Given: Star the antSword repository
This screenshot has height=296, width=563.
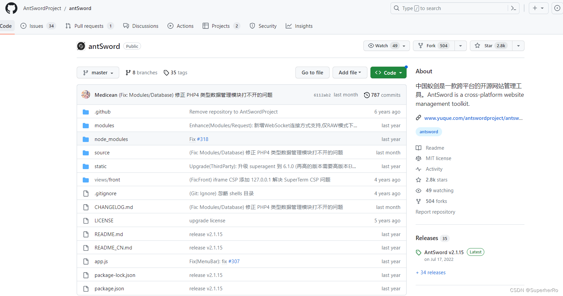Looking at the screenshot, I should coord(491,46).
